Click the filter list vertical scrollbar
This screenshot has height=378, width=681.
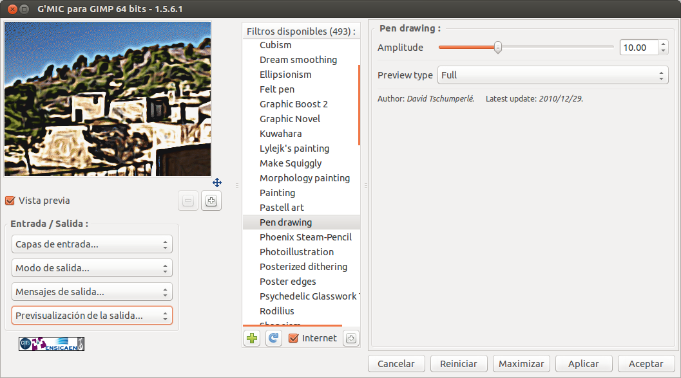pyautogui.click(x=359, y=105)
